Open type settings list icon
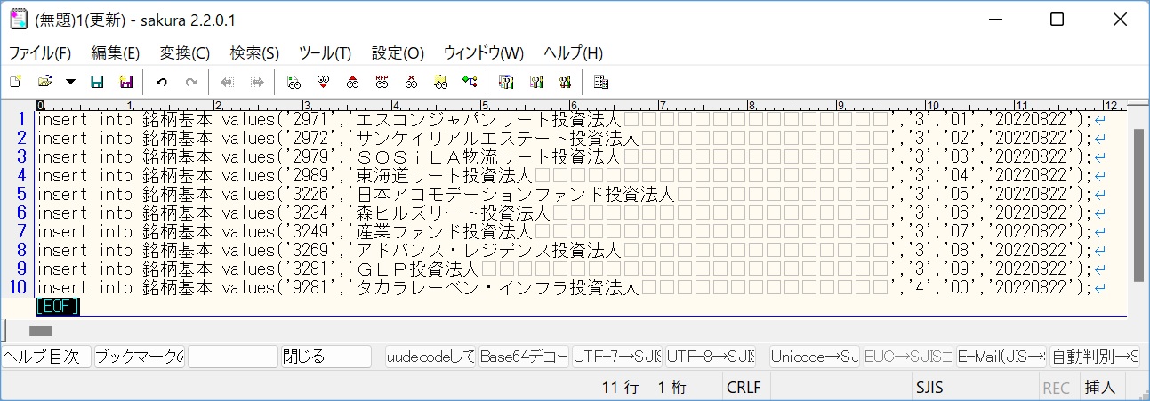 pyautogui.click(x=507, y=82)
